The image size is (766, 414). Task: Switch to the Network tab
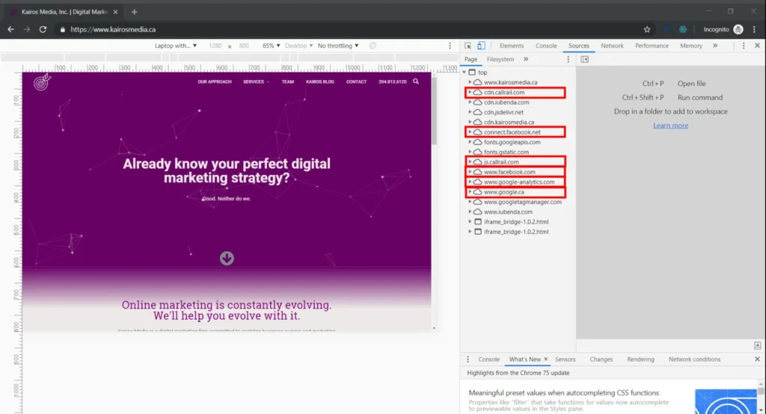point(612,46)
